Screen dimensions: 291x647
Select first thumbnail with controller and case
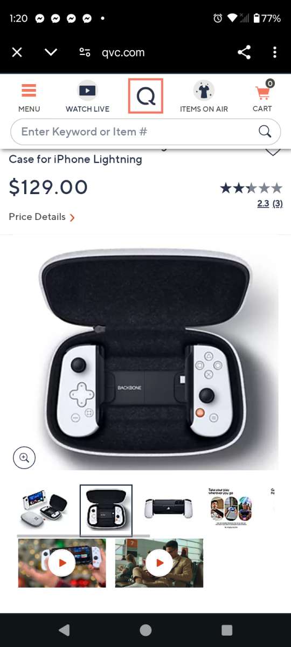(44, 509)
